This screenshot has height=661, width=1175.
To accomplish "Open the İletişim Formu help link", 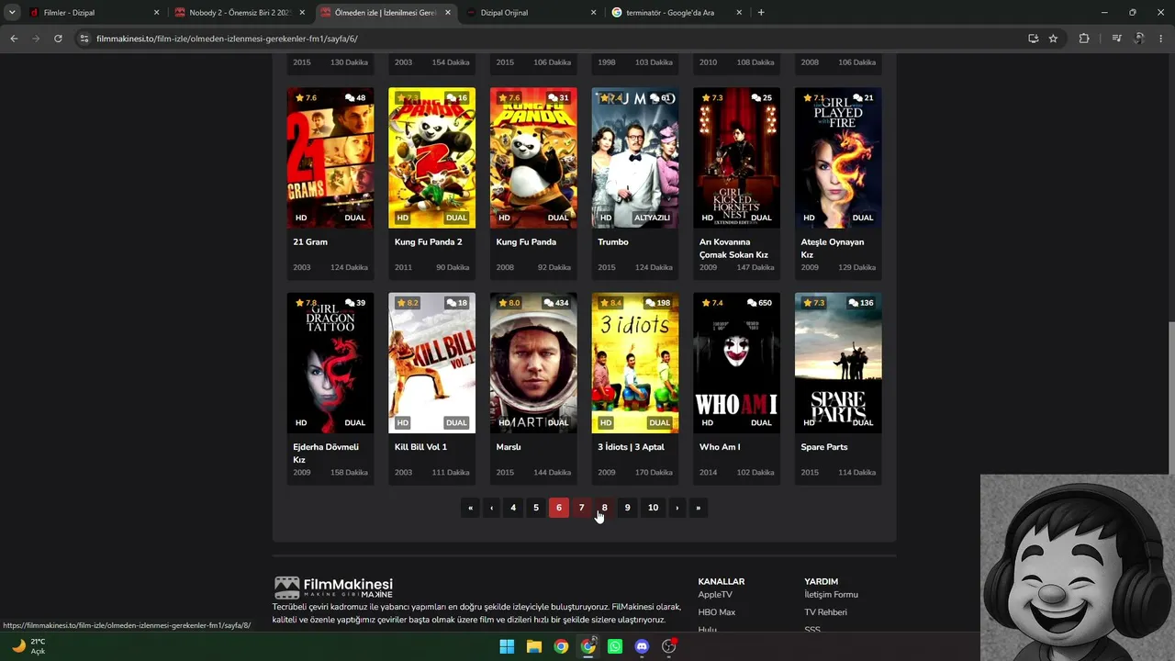I will pyautogui.click(x=832, y=595).
